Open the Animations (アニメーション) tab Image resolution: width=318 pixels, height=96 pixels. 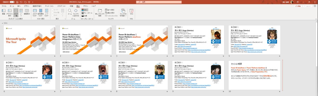point(49,6)
